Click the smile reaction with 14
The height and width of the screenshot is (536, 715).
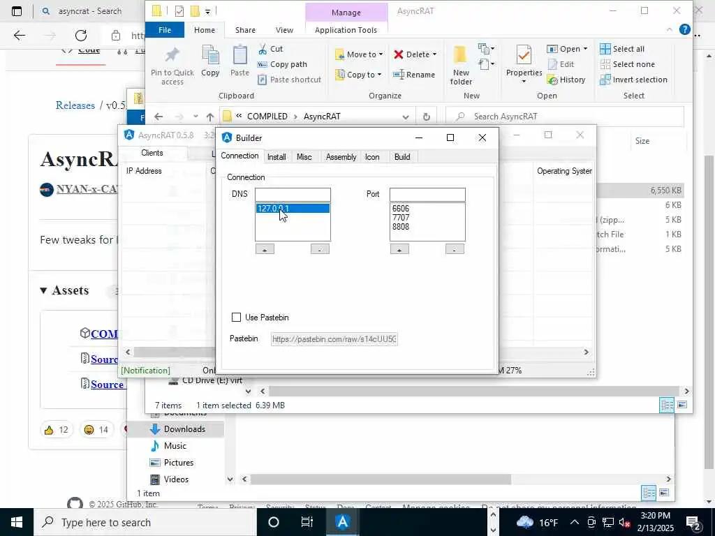pos(96,429)
